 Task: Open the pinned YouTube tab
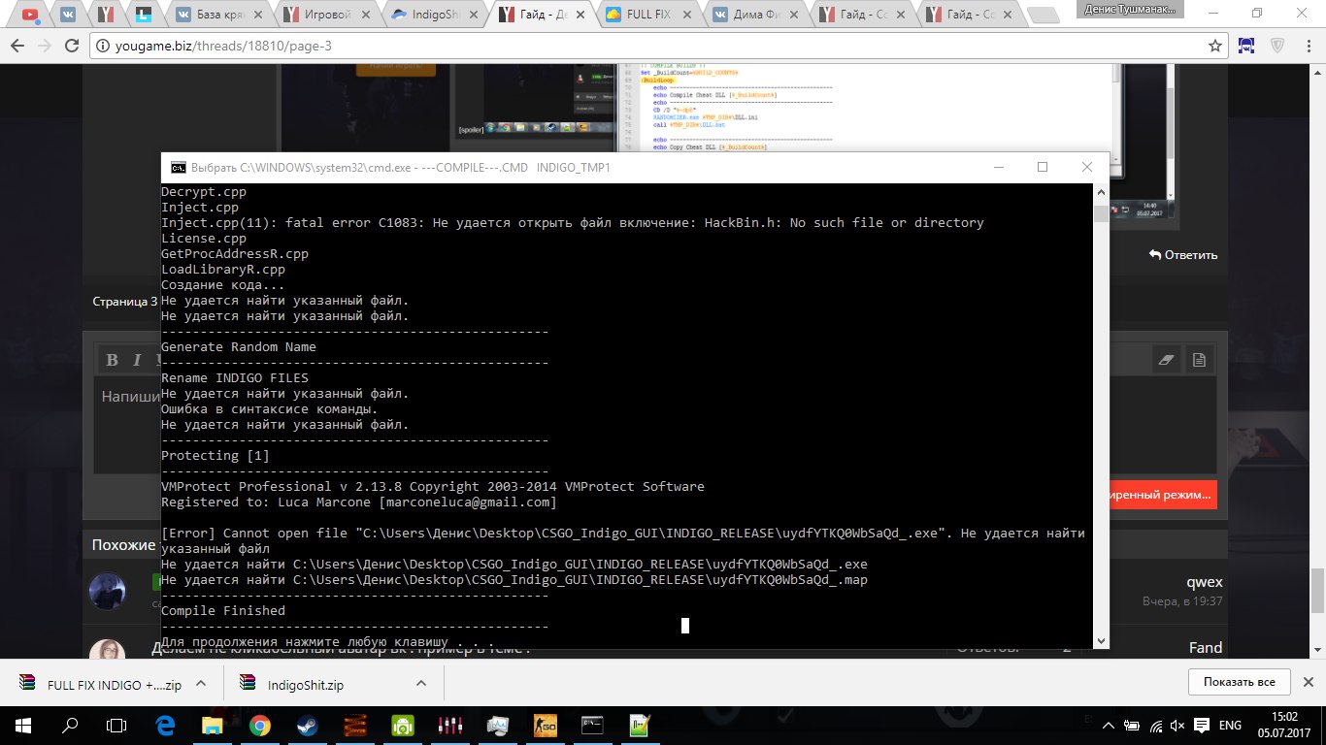tap(30, 15)
